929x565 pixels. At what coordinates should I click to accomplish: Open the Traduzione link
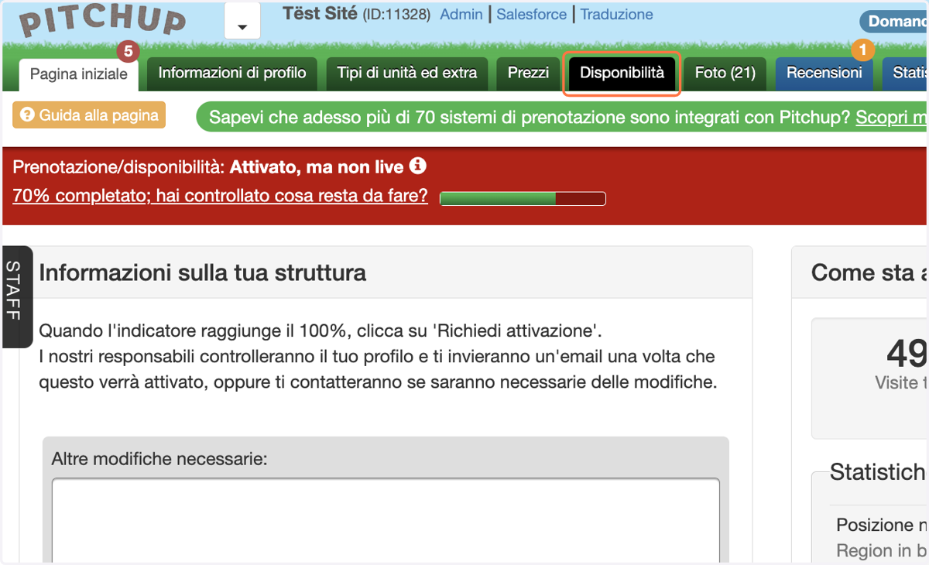(617, 14)
